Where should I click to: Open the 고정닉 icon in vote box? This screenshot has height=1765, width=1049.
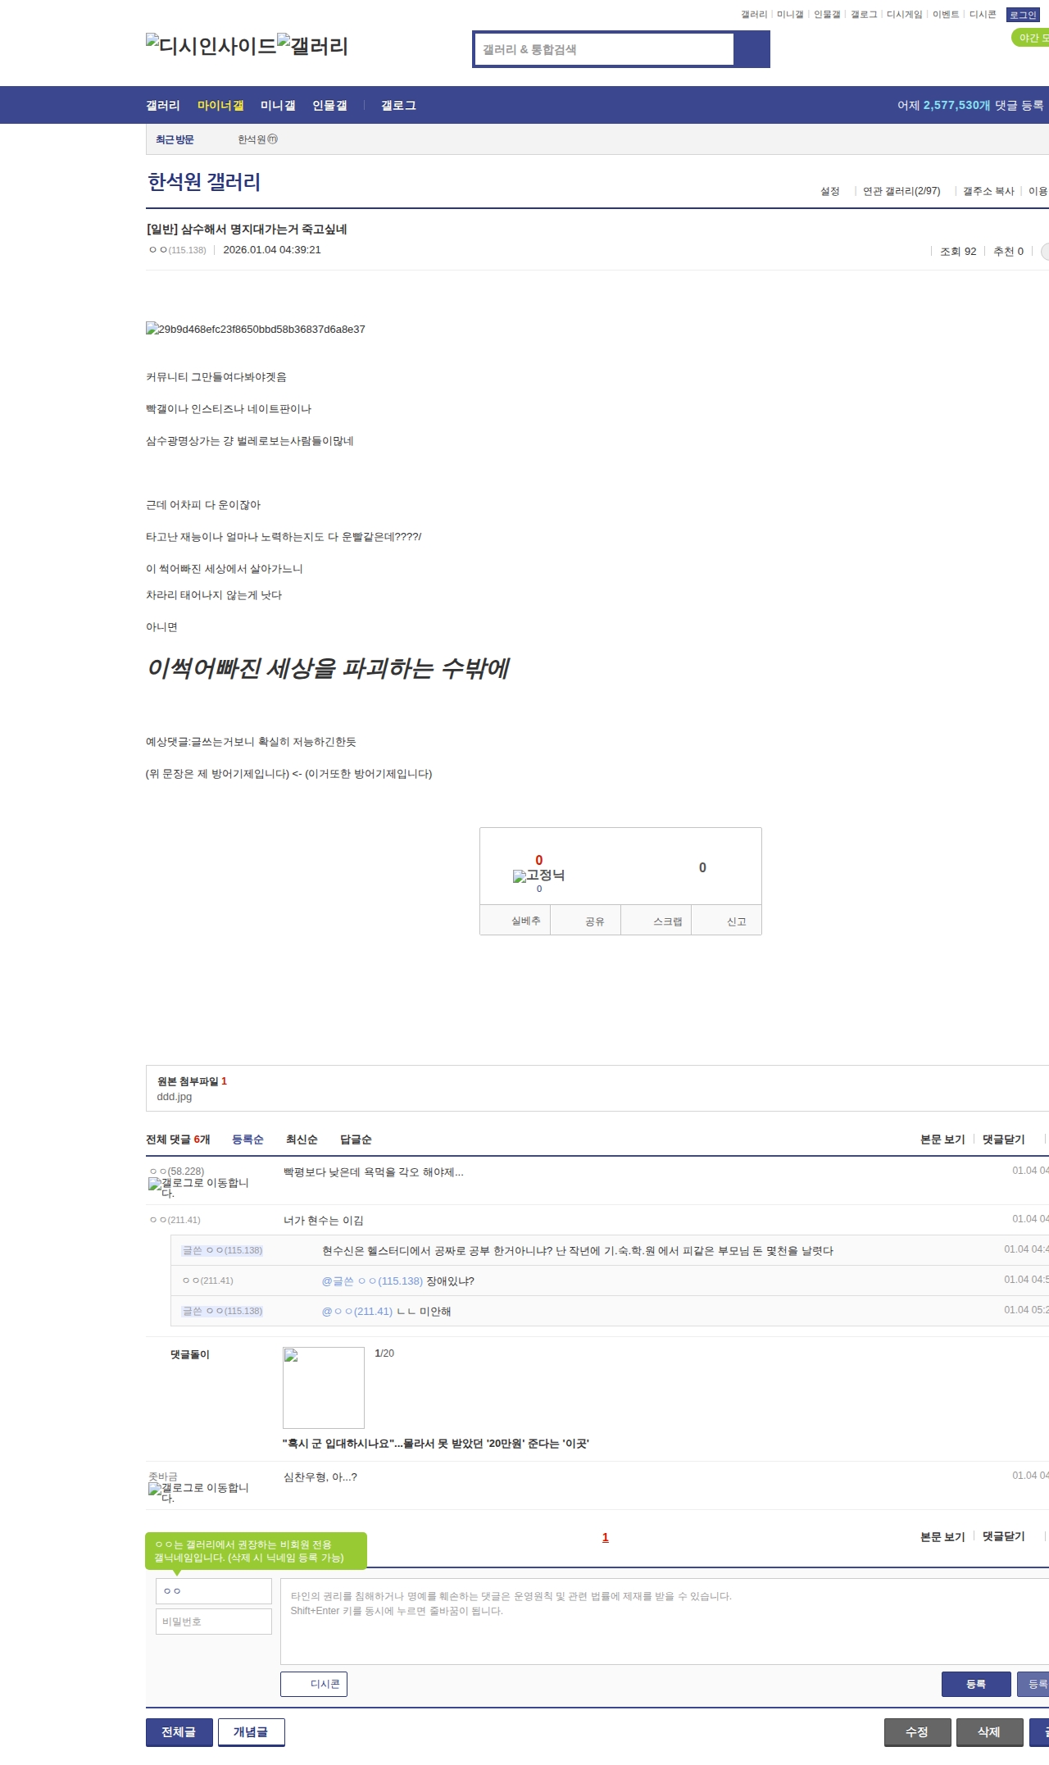tap(538, 876)
